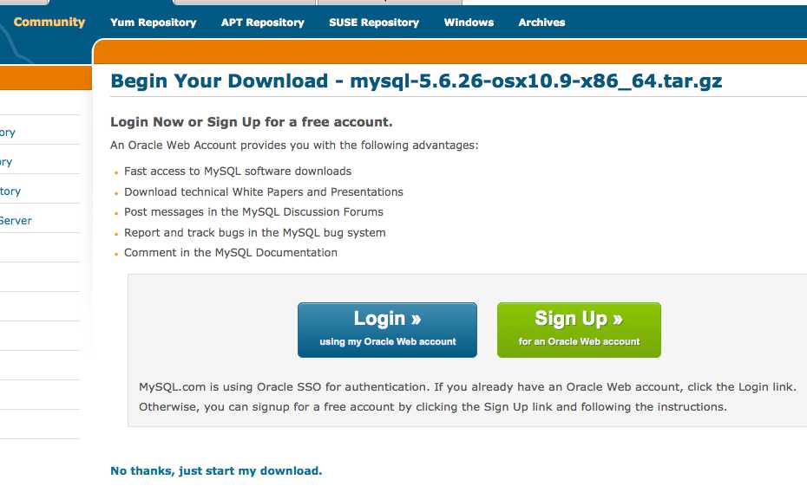Click 'No thanks, just start my download'
This screenshot has height=499, width=807.
click(216, 470)
